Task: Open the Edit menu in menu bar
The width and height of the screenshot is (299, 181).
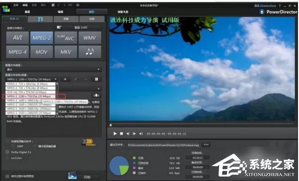Action: (x=25, y=5)
